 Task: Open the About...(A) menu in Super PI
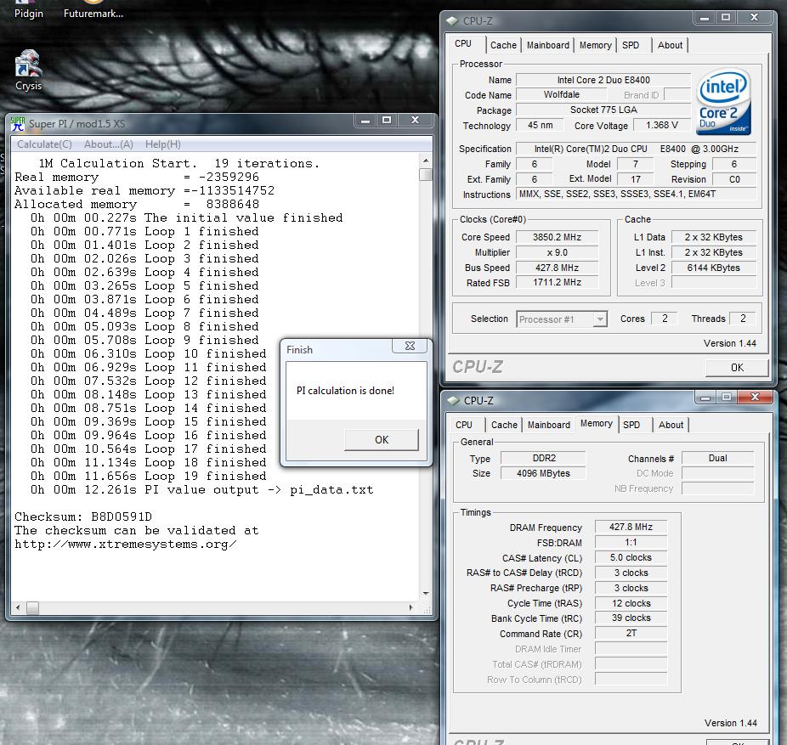pos(109,144)
